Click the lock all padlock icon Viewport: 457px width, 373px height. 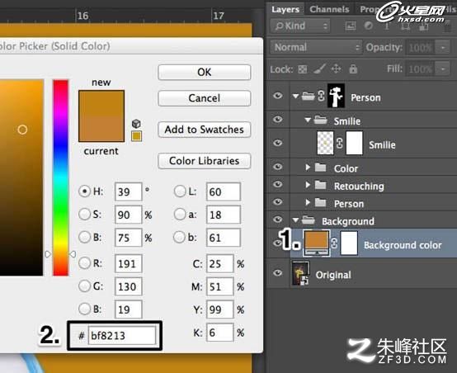point(353,68)
